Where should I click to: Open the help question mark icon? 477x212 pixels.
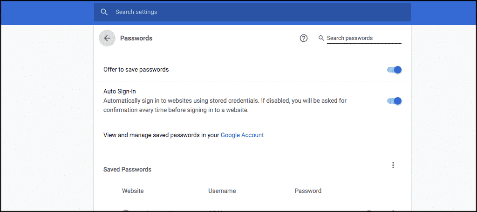pos(304,38)
